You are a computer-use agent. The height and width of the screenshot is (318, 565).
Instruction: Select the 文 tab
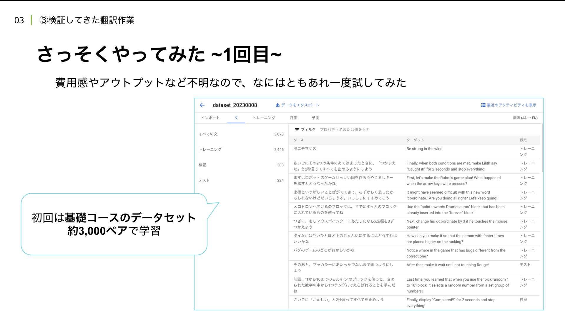(236, 118)
